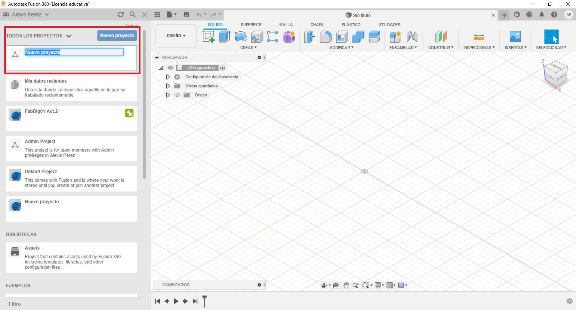The width and height of the screenshot is (576, 310).
Task: Select the Extrude tool
Action: pos(225,37)
